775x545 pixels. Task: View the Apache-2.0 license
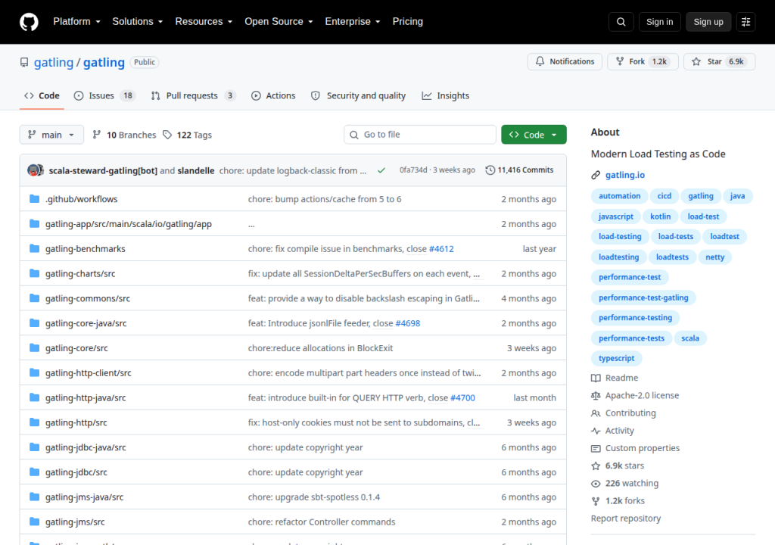pyautogui.click(x=635, y=395)
